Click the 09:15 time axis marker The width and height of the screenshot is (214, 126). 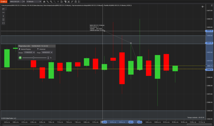pos(131,122)
